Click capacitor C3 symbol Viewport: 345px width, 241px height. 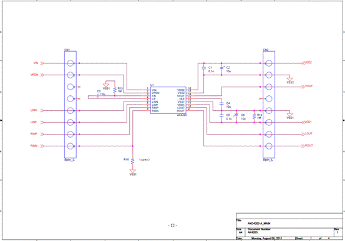pyautogui.click(x=98, y=96)
